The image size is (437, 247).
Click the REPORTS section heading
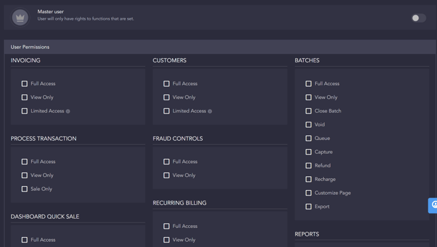307,234
